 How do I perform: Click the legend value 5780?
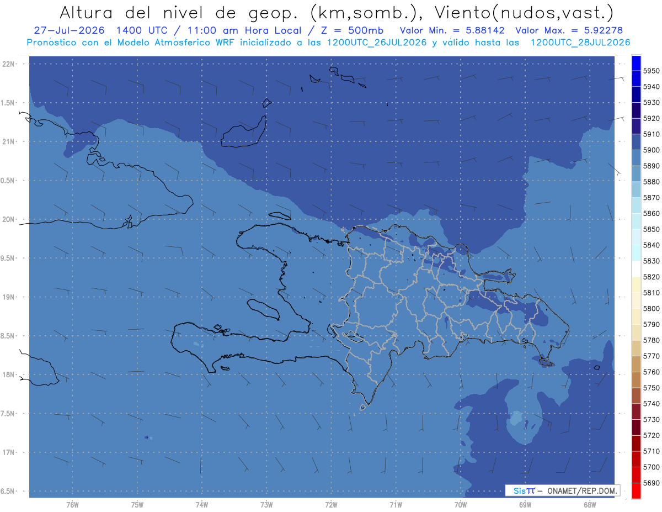tap(650, 340)
